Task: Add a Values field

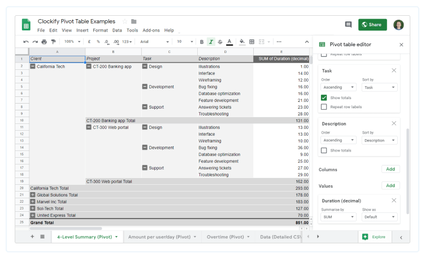Action: [x=391, y=185]
